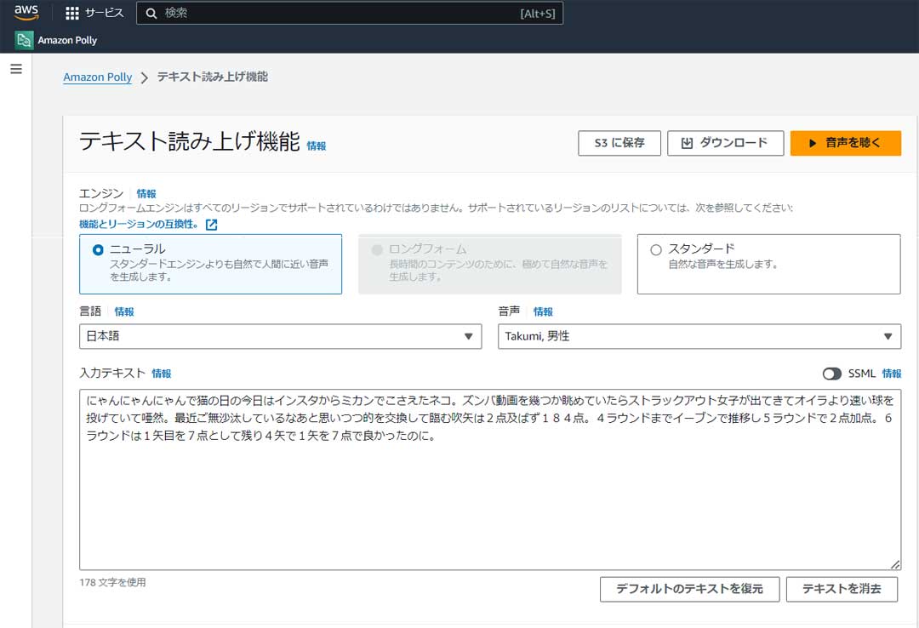Click the external link icon beside 機能とリージョンの互換性

212,225
